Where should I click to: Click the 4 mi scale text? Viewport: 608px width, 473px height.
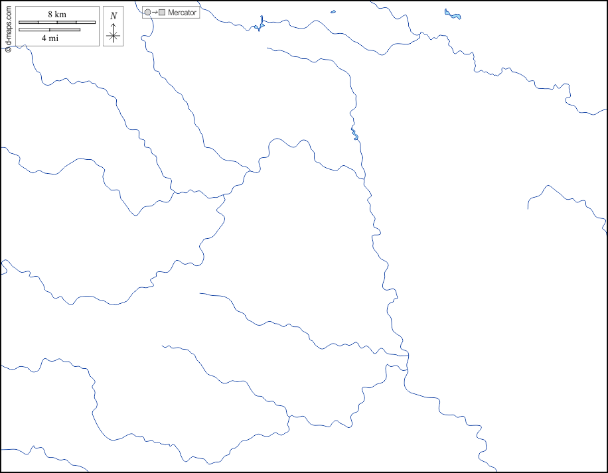(x=50, y=38)
